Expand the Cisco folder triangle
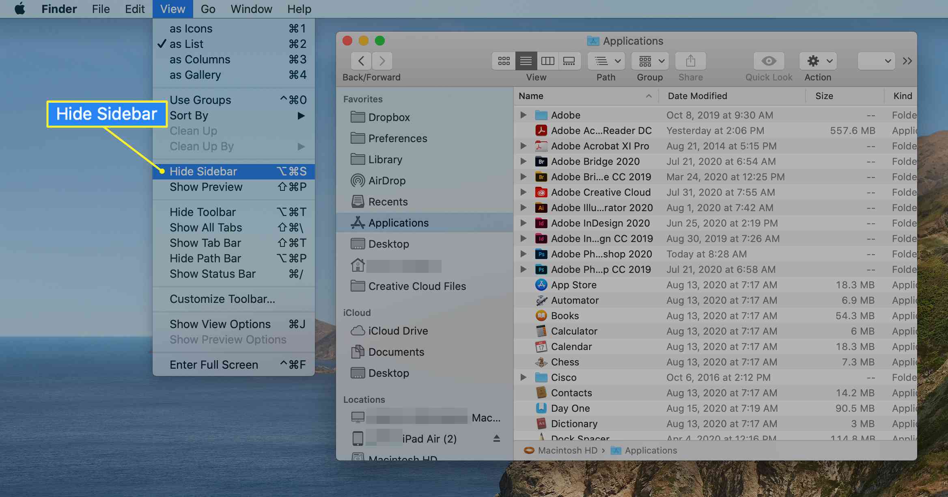 point(524,378)
